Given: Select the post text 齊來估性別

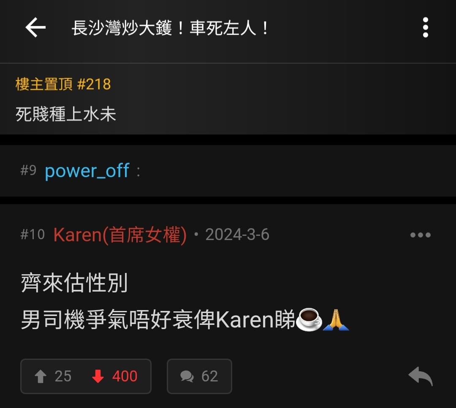Looking at the screenshot, I should 74,283.
